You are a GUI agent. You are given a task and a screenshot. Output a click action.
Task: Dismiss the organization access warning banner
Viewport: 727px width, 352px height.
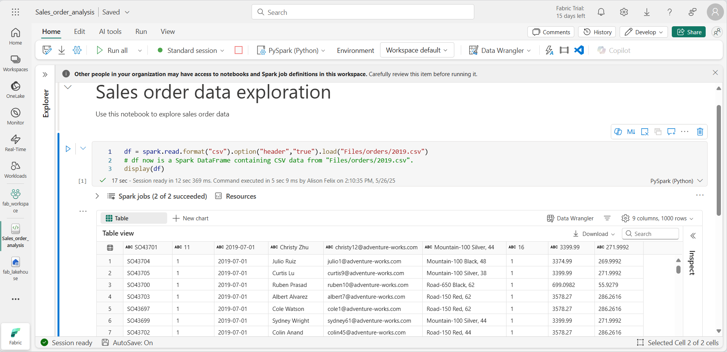point(715,73)
